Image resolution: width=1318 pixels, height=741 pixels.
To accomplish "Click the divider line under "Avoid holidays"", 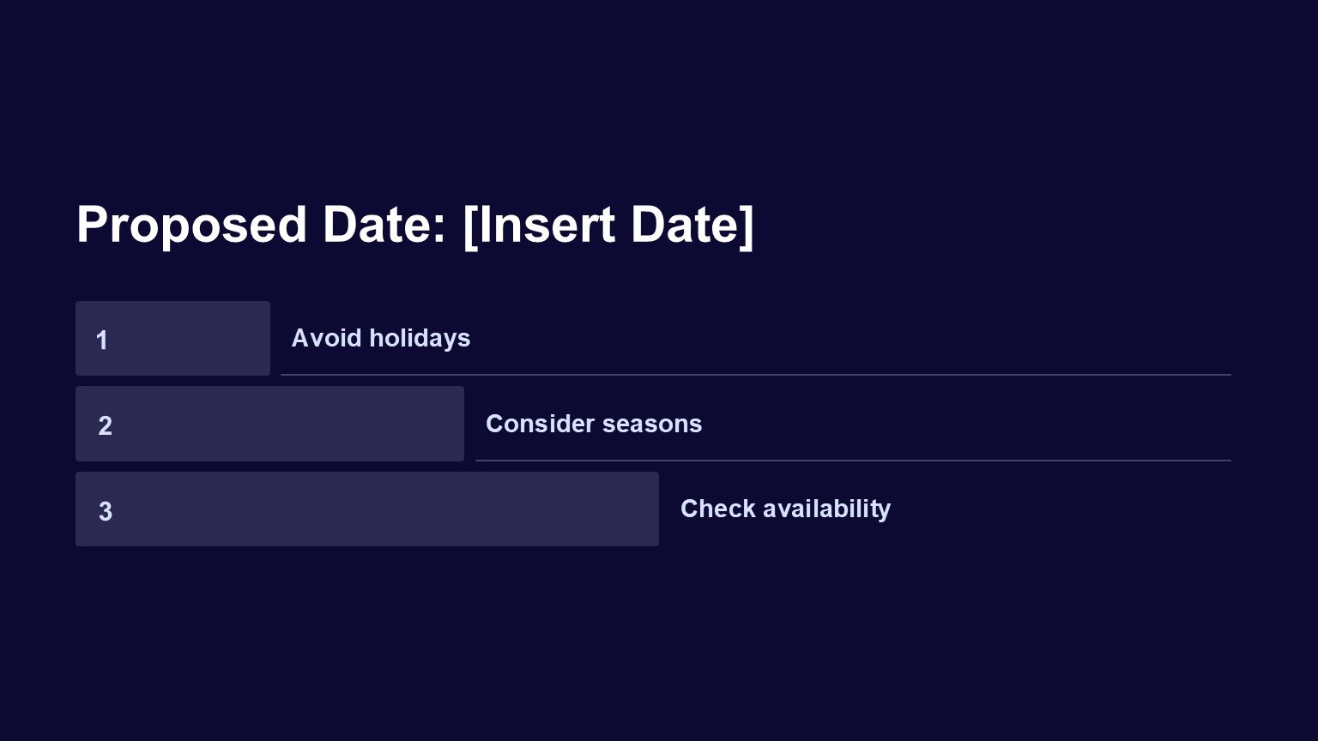I will (x=755, y=375).
